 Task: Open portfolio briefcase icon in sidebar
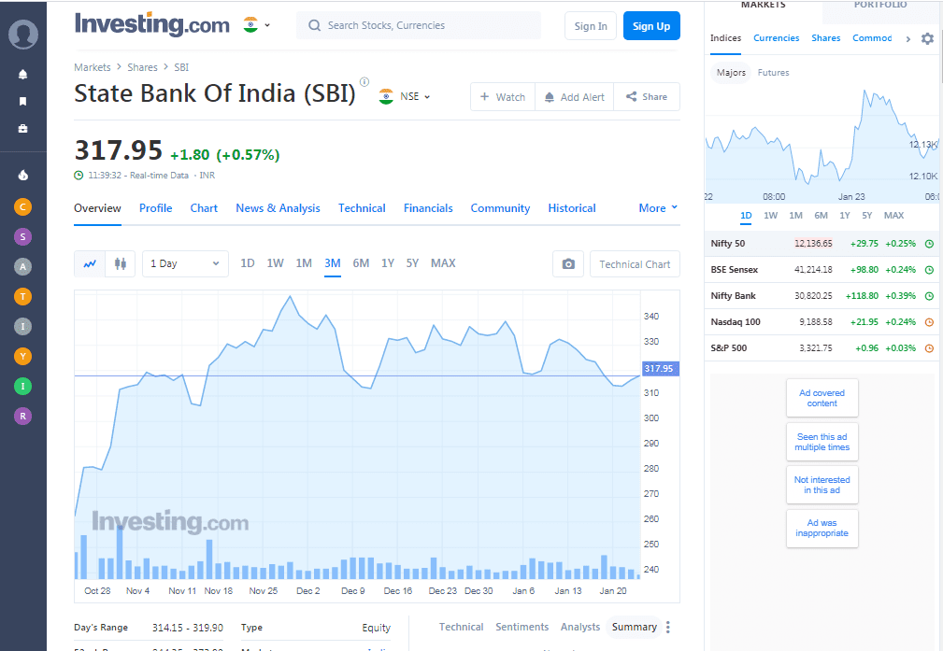pyautogui.click(x=22, y=129)
